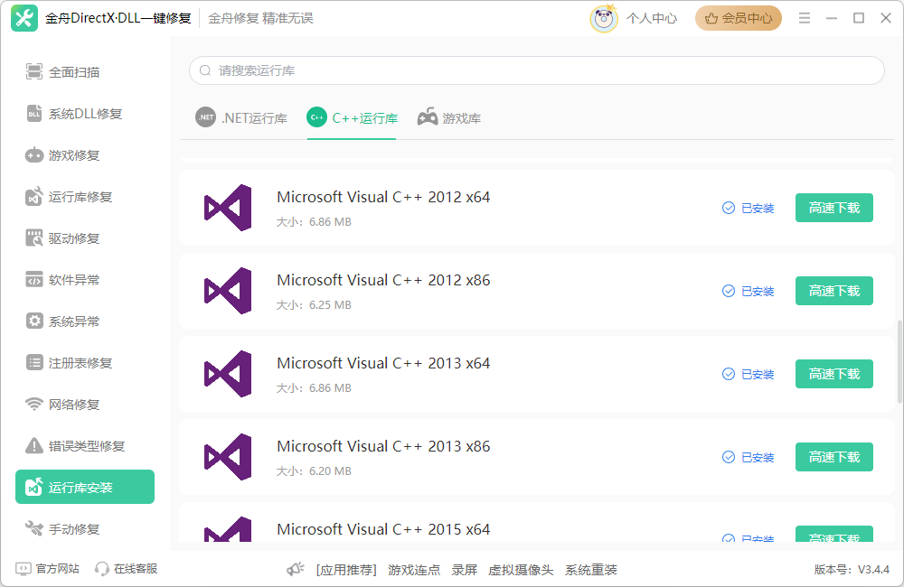Screen dimensions: 904x587
Task: Switch to the 游戏库 tab
Action: tap(449, 118)
